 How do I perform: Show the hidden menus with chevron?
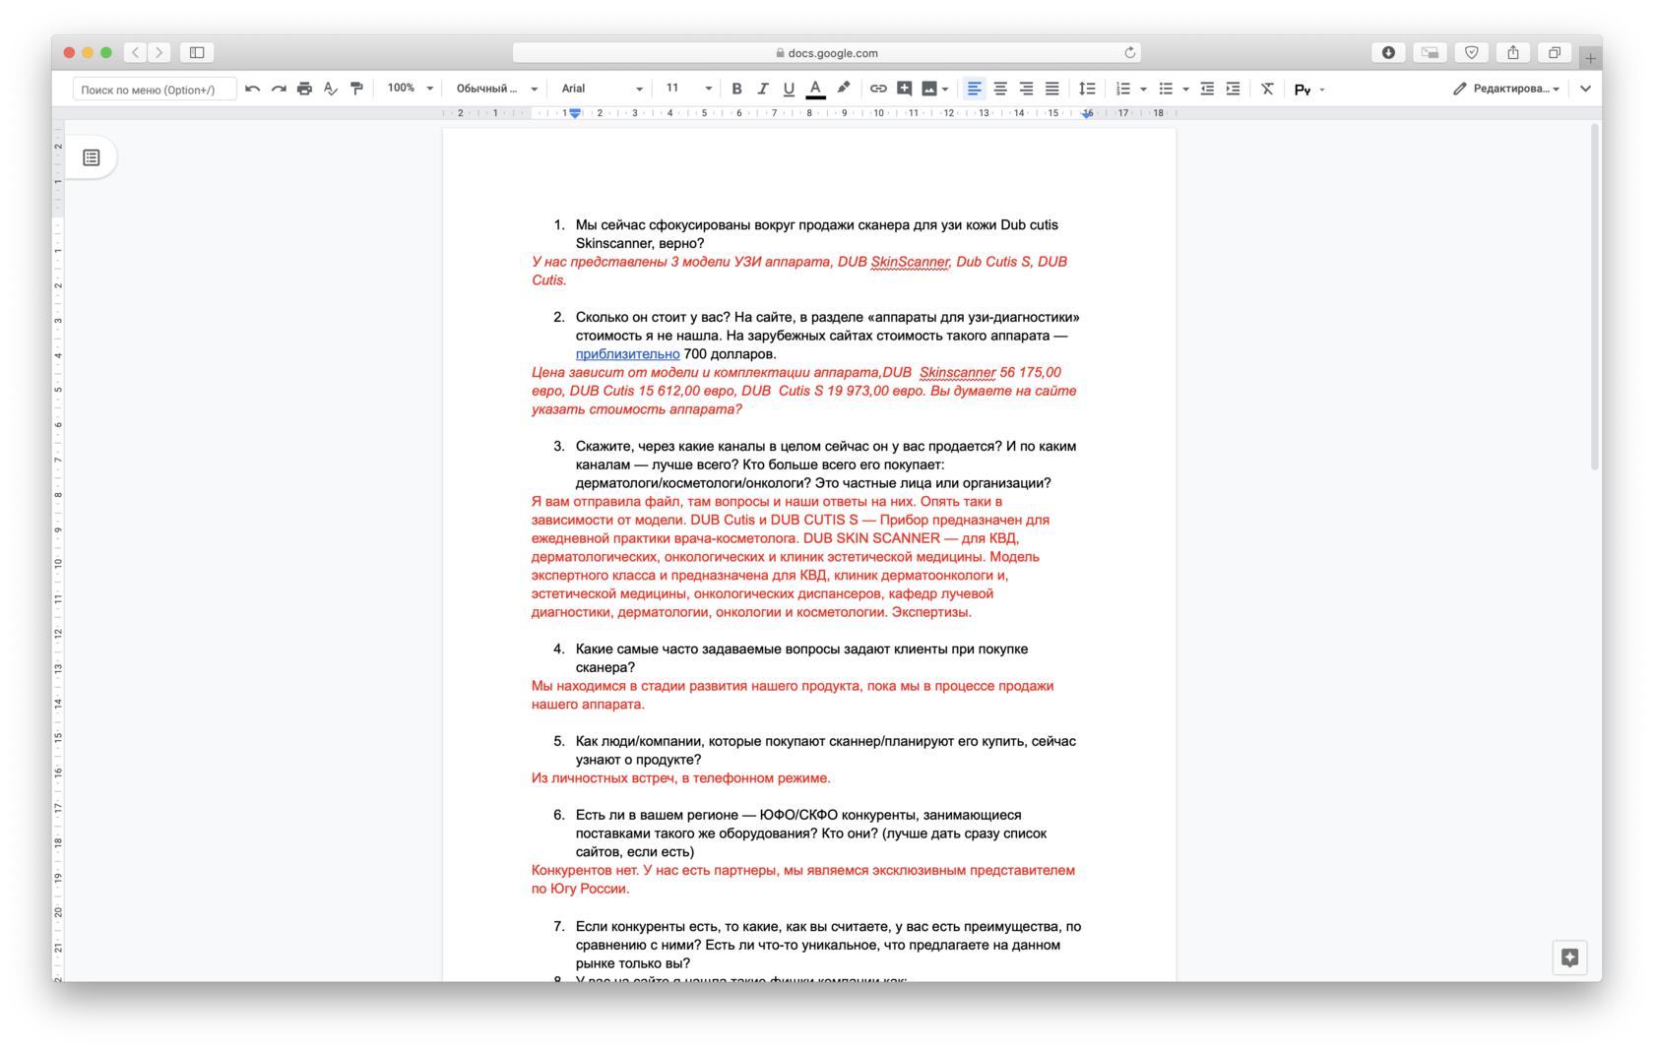click(x=1585, y=89)
